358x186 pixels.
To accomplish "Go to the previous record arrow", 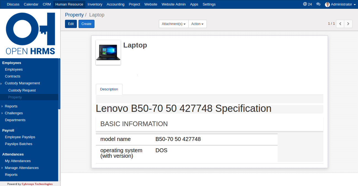I will [x=340, y=24].
